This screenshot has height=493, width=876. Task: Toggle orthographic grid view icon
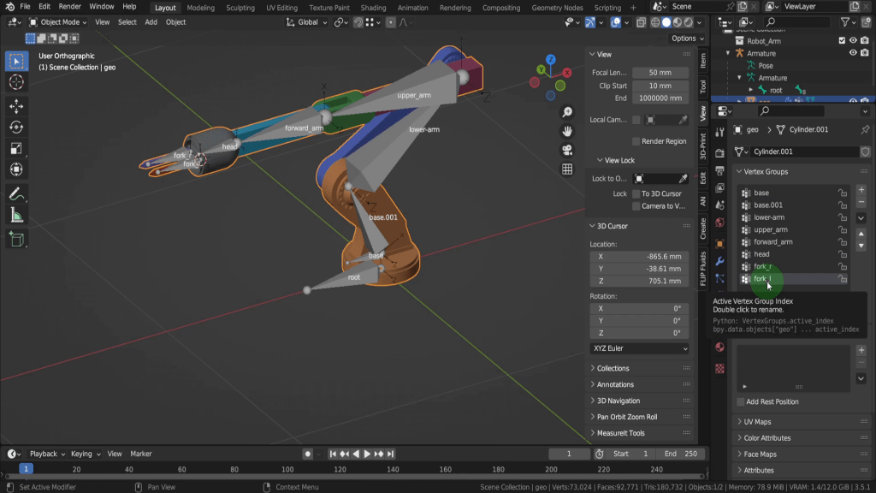tap(567, 169)
